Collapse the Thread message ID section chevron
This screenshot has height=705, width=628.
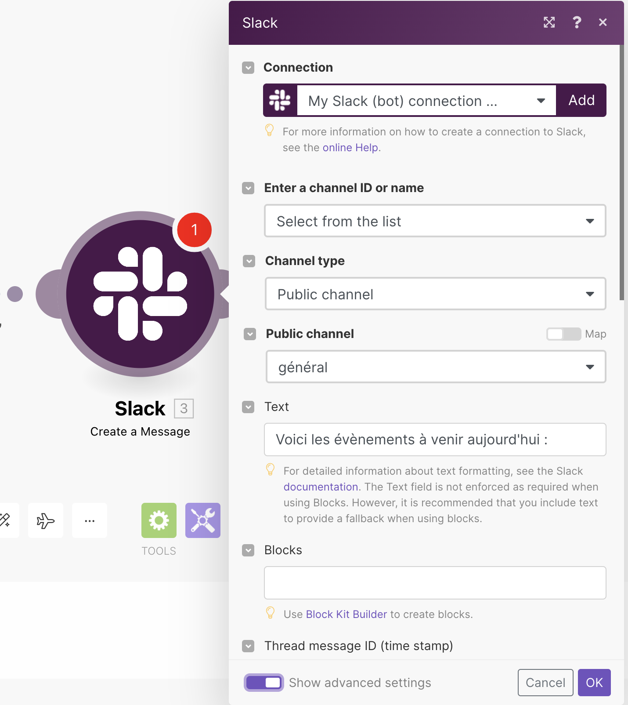248,646
